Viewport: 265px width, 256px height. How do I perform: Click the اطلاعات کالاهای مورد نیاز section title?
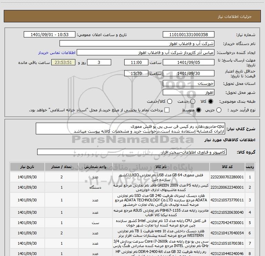[230, 140]
